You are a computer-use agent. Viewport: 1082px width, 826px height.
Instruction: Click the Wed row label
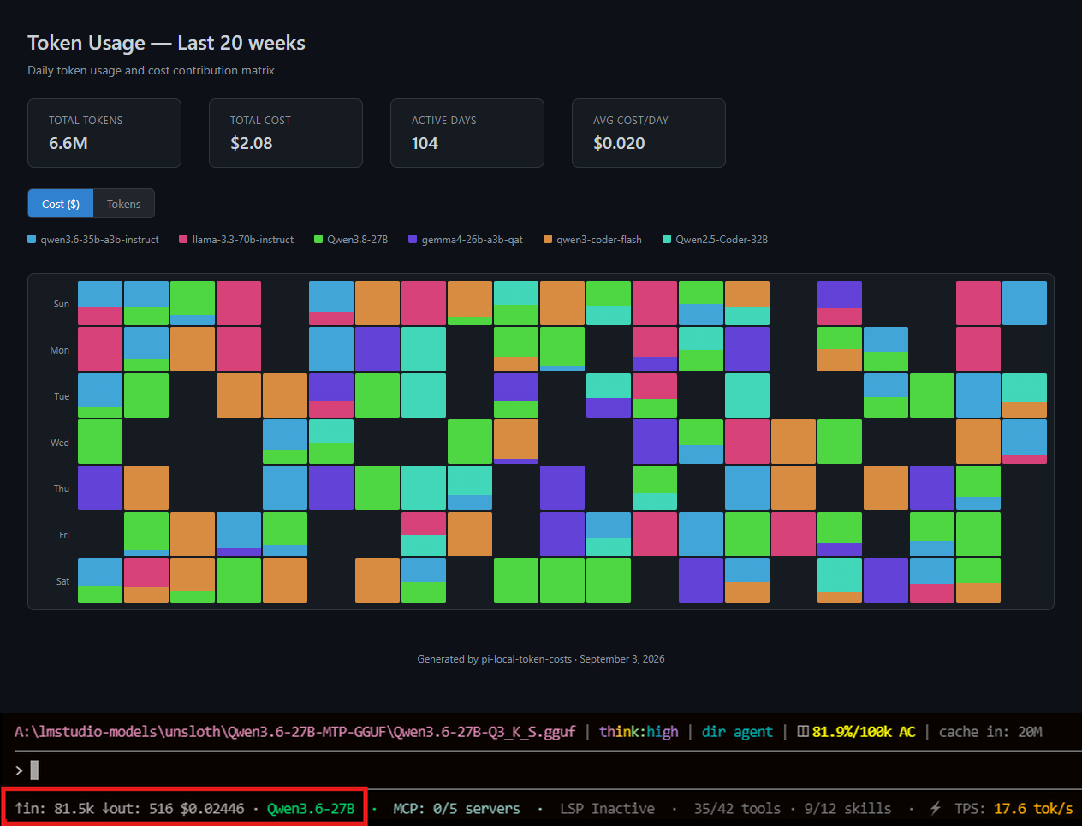click(x=60, y=443)
